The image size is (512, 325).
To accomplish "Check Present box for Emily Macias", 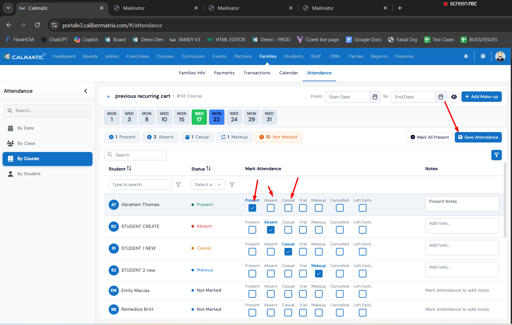I will (x=252, y=294).
